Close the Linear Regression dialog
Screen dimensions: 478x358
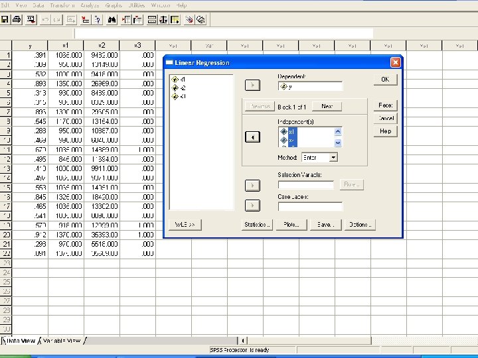coord(396,62)
